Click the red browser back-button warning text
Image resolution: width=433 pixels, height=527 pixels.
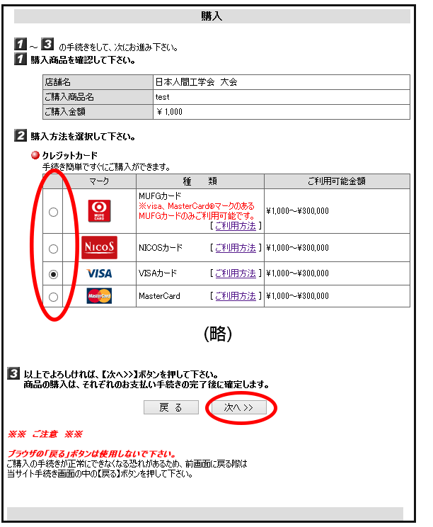click(92, 454)
